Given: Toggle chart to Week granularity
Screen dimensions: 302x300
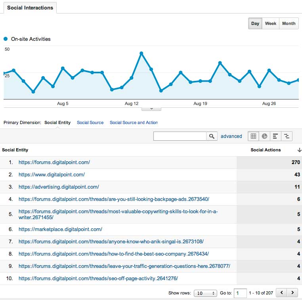Looking at the screenshot, I should pos(271,23).
